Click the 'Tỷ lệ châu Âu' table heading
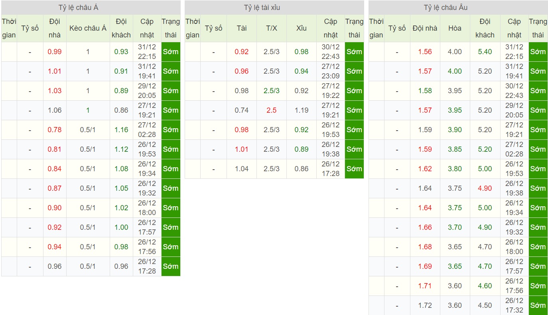 click(445, 8)
